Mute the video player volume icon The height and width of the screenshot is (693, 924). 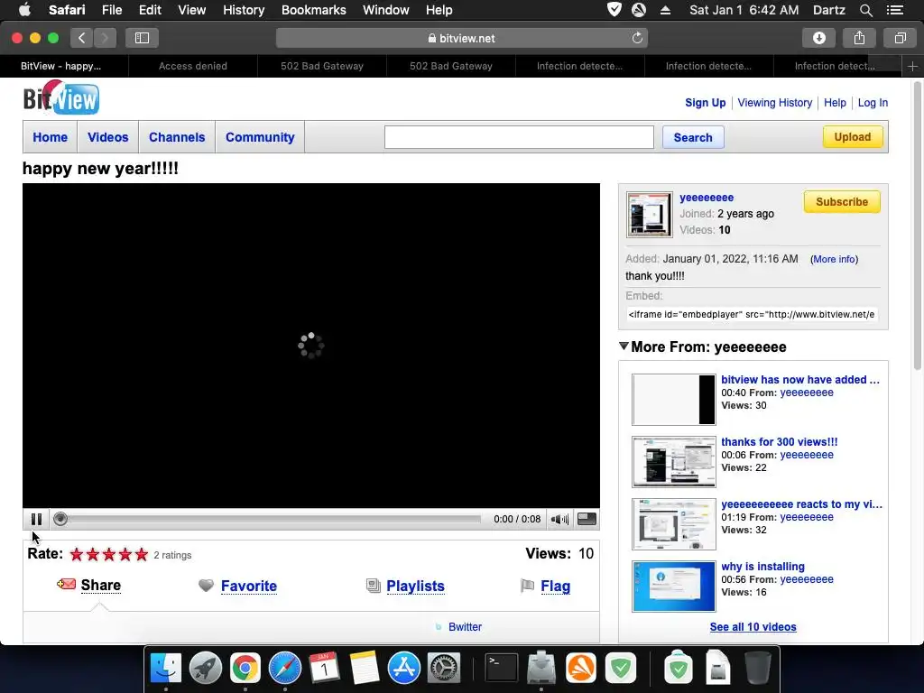click(559, 519)
